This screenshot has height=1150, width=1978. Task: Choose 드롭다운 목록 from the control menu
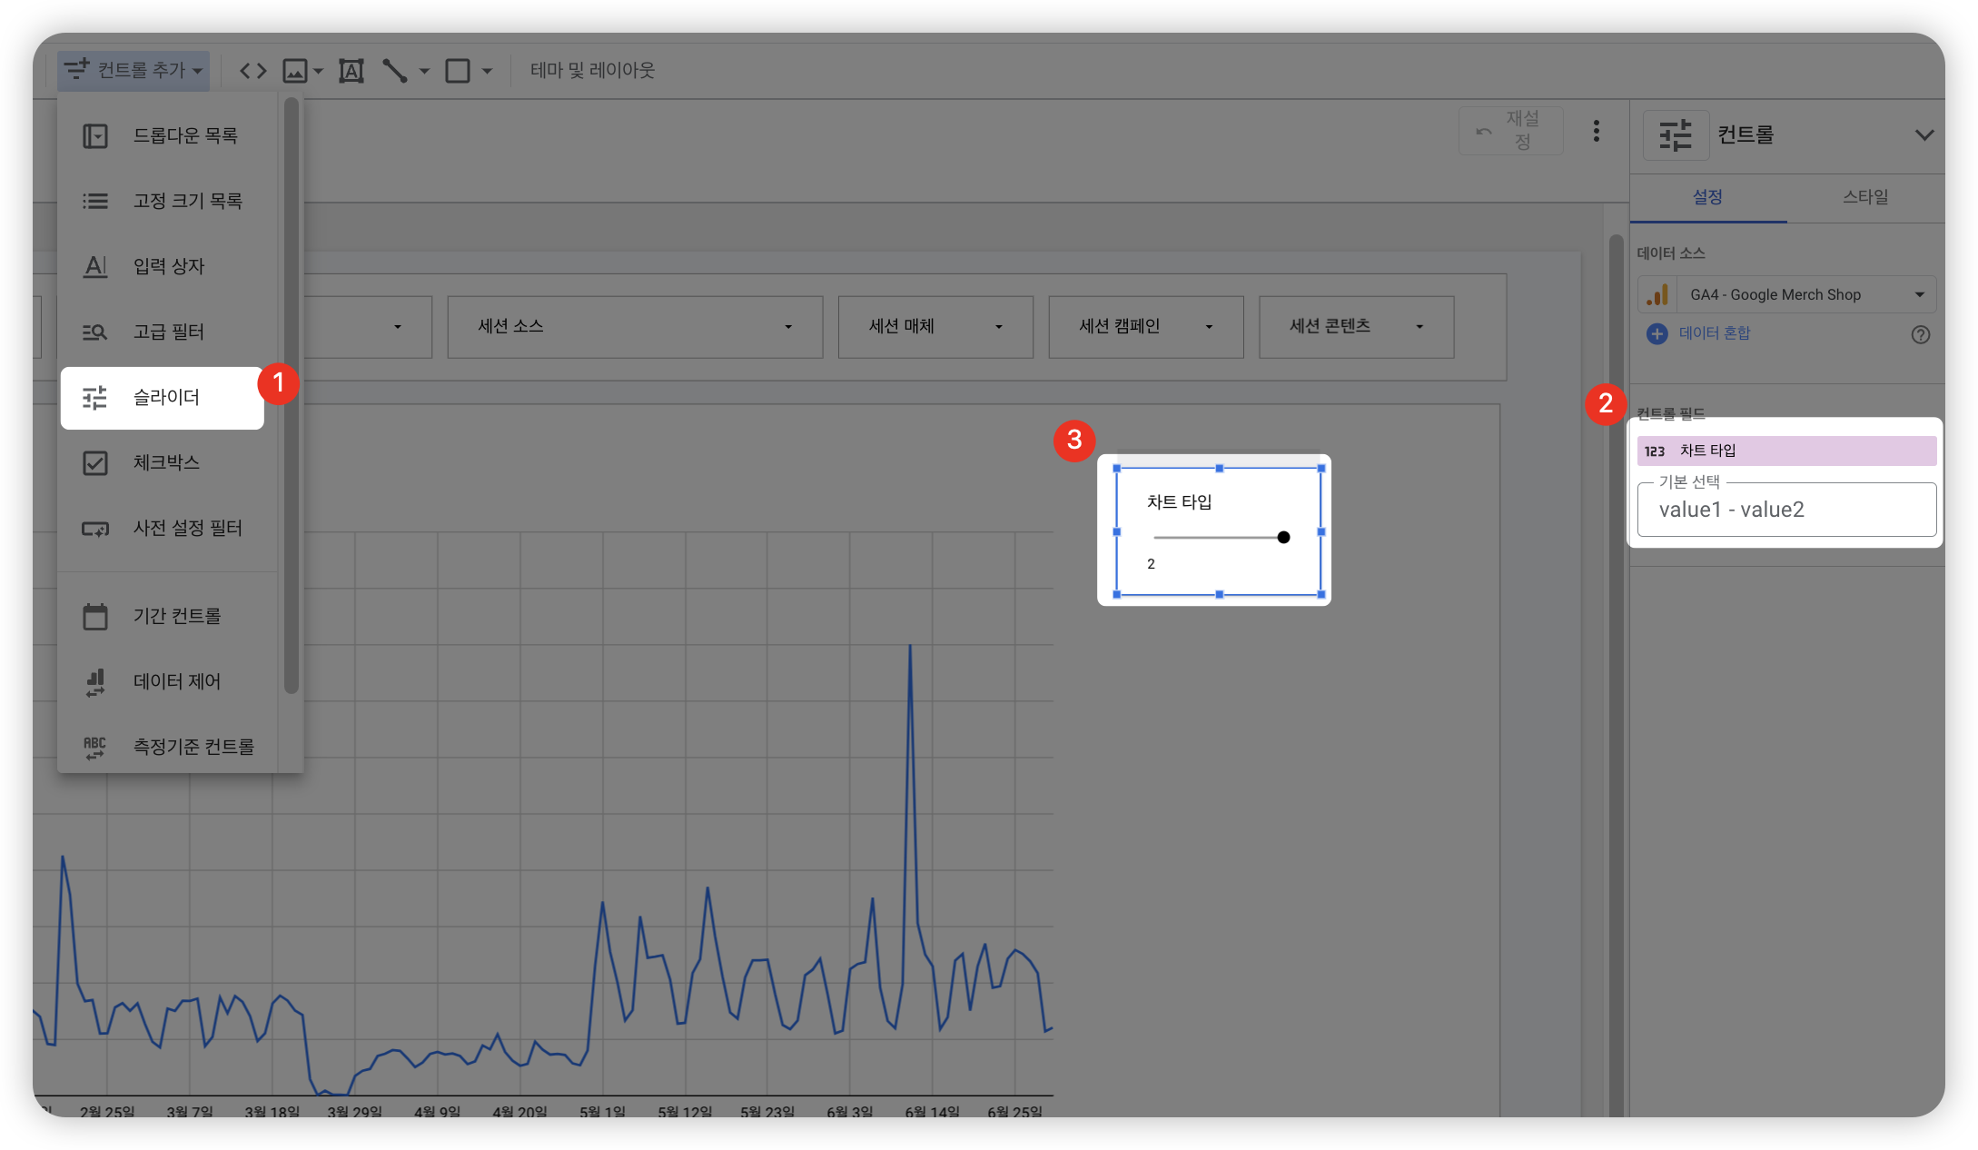(x=168, y=135)
